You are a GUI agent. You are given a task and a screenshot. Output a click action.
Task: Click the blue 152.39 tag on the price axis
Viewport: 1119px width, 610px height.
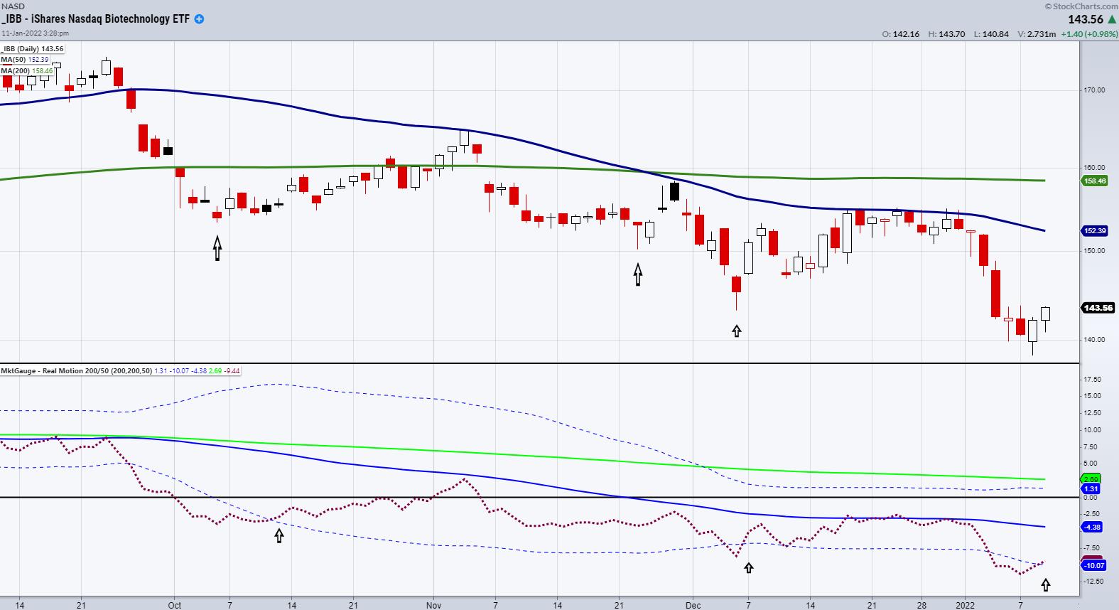(1096, 231)
